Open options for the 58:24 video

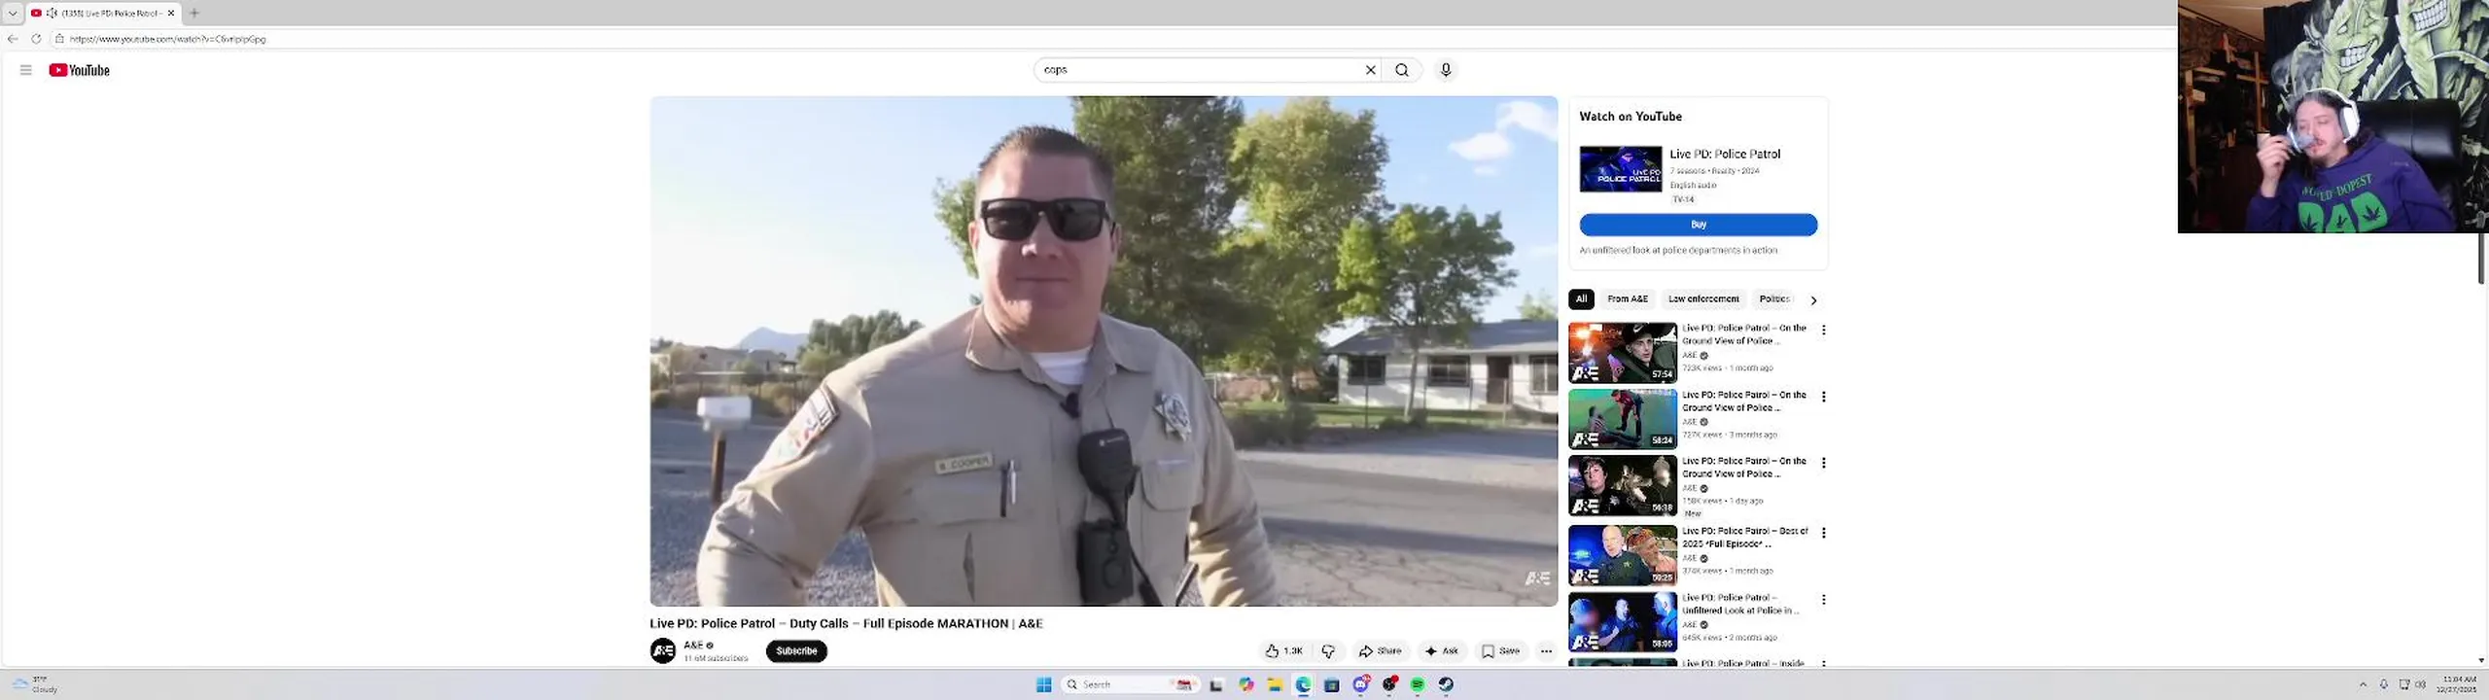pyautogui.click(x=1824, y=397)
